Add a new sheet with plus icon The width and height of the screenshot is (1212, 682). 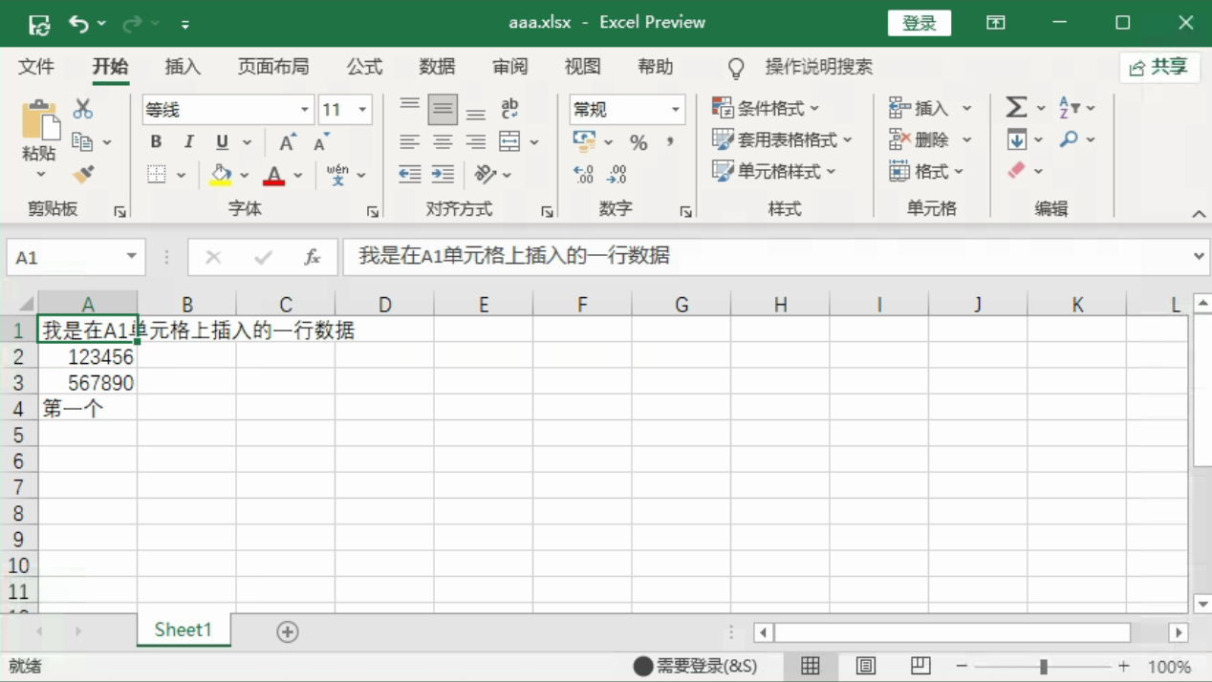point(288,631)
